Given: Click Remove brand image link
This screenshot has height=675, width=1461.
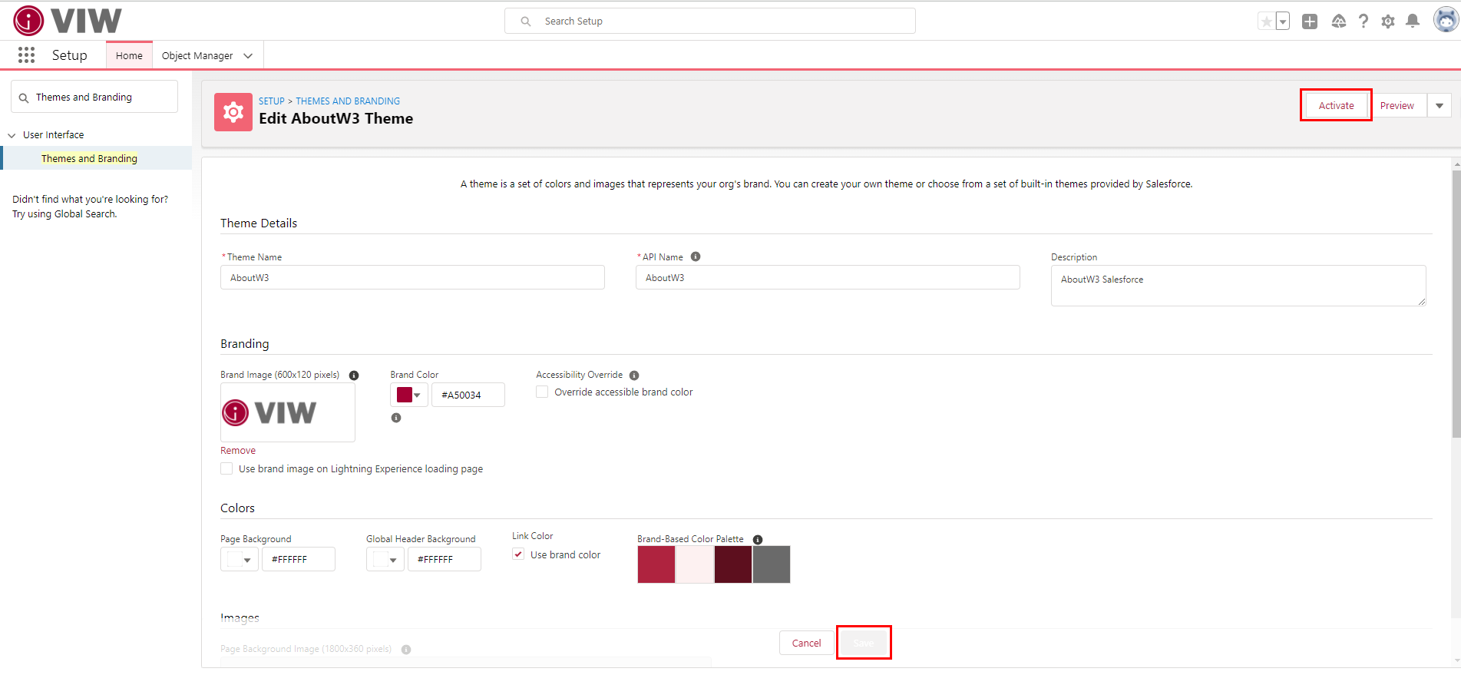Looking at the screenshot, I should [238, 451].
